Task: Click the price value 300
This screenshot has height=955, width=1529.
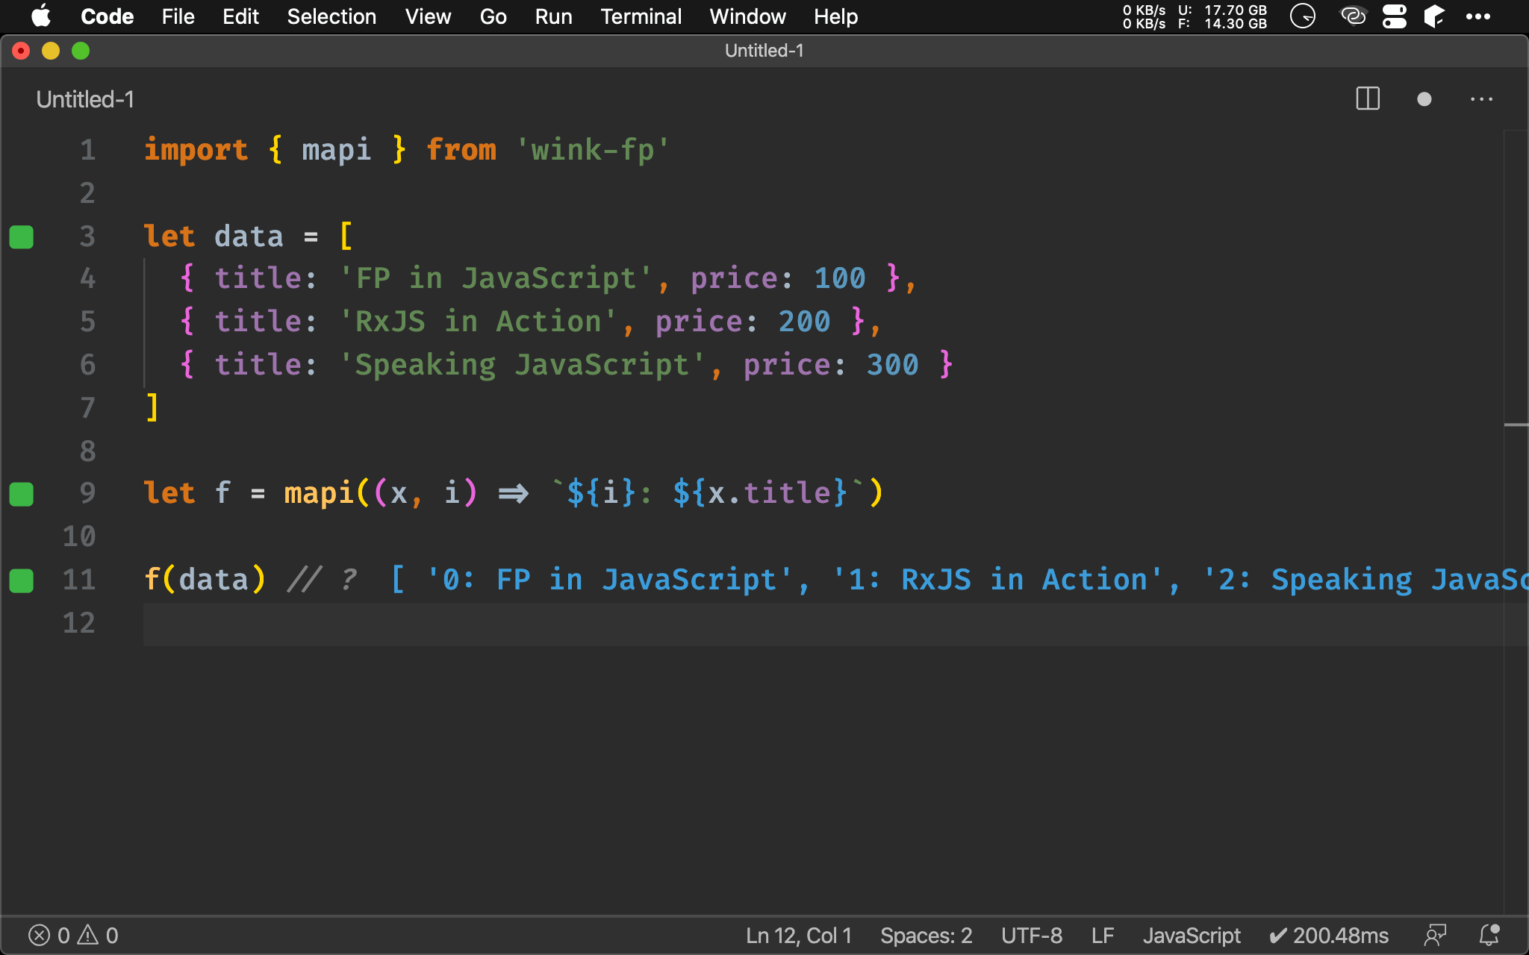Action: (892, 365)
